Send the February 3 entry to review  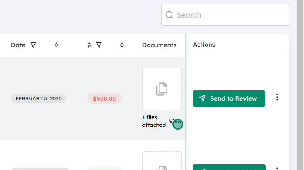[229, 98]
